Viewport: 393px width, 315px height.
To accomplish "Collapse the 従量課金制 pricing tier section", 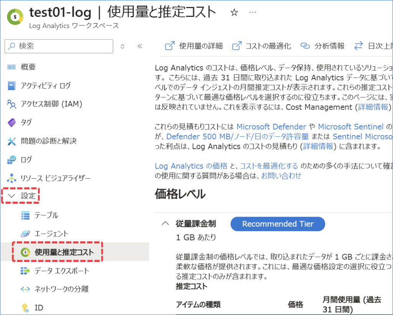I will point(165,223).
